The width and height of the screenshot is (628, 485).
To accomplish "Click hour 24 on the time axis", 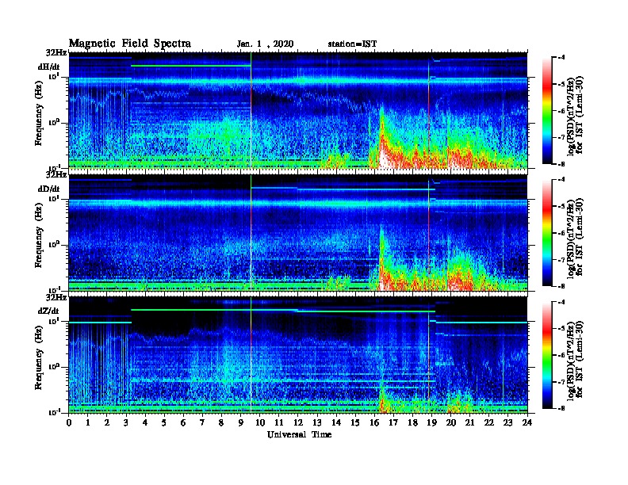I will [527, 422].
